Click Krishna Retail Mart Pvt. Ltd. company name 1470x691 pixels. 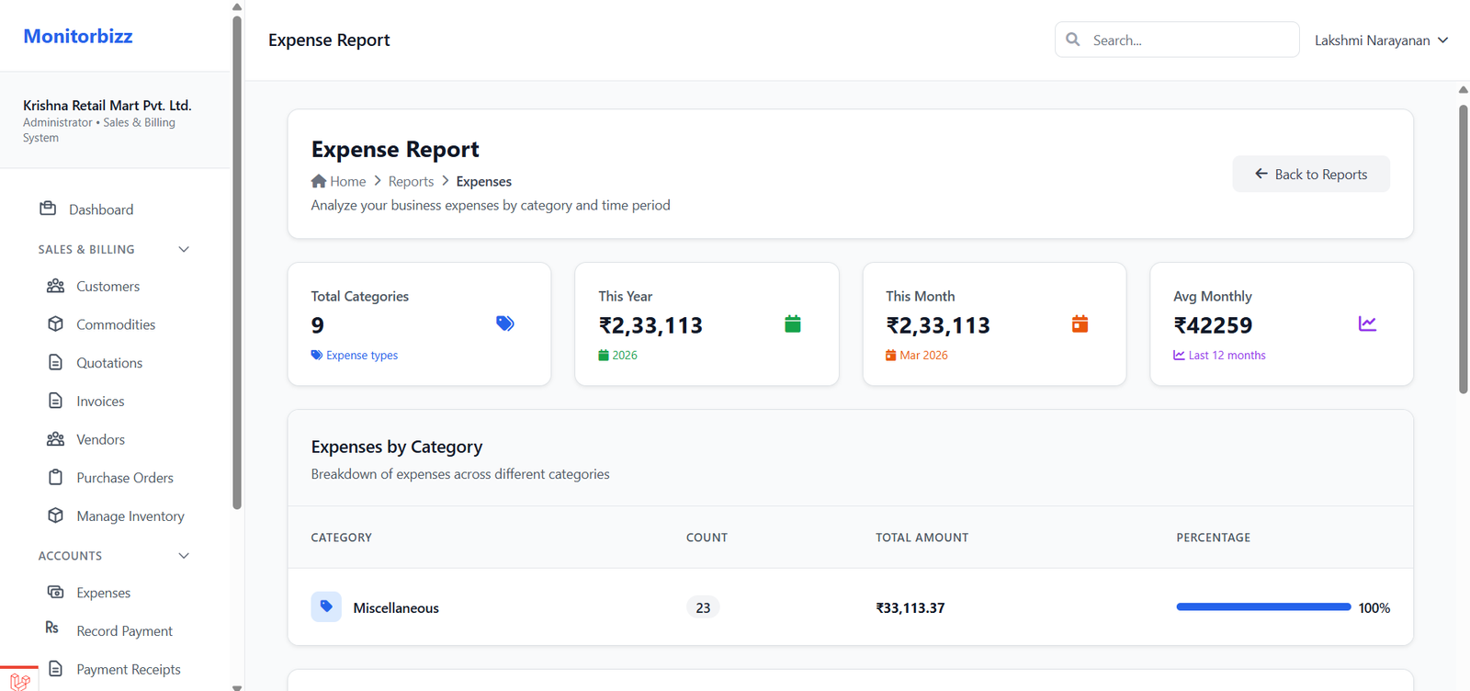[107, 105]
